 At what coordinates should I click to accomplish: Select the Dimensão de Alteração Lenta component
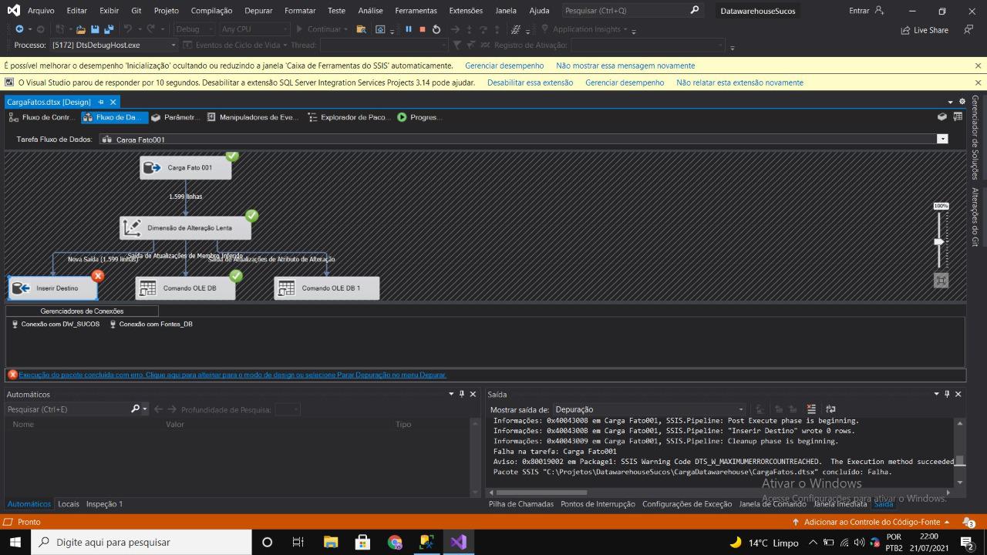(x=185, y=227)
